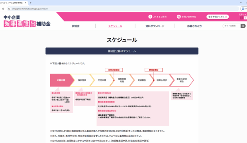
Task: Open site information icon in address bar
Action: (x=9, y=9)
